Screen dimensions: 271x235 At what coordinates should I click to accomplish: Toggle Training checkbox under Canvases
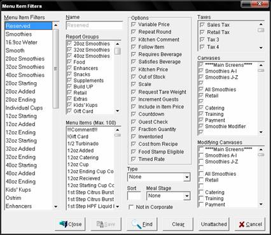(201, 114)
